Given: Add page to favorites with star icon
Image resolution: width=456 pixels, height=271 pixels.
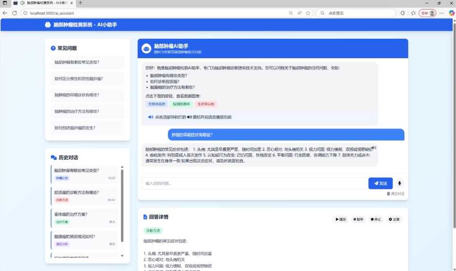Looking at the screenshot, I should pos(308,13).
